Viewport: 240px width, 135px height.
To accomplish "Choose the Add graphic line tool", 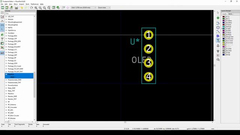I will 218,23.
